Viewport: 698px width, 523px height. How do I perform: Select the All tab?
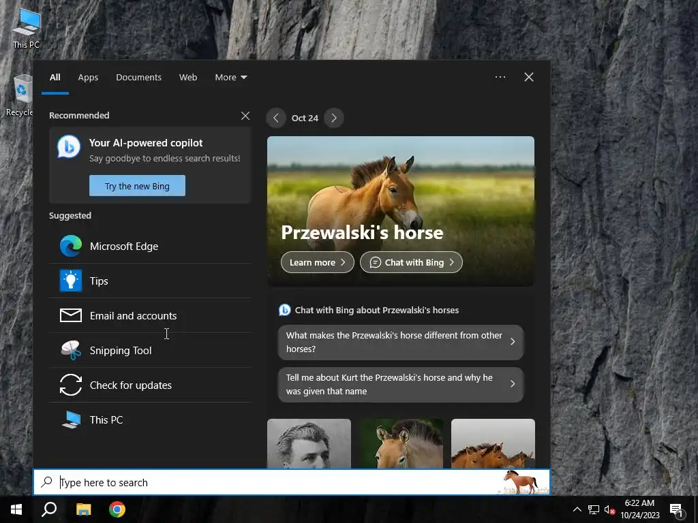[55, 78]
